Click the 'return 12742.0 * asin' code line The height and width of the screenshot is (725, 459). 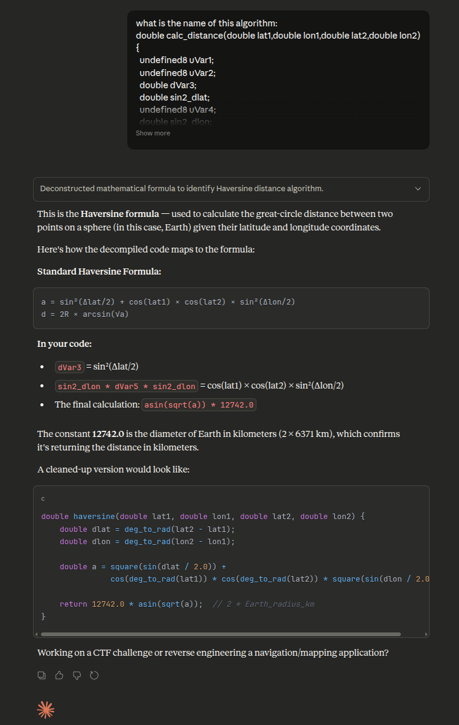coord(131,604)
